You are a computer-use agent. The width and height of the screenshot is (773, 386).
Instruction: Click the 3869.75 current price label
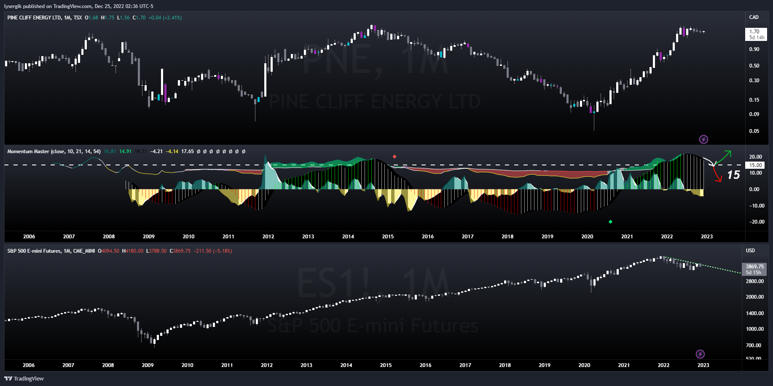pyautogui.click(x=755, y=269)
